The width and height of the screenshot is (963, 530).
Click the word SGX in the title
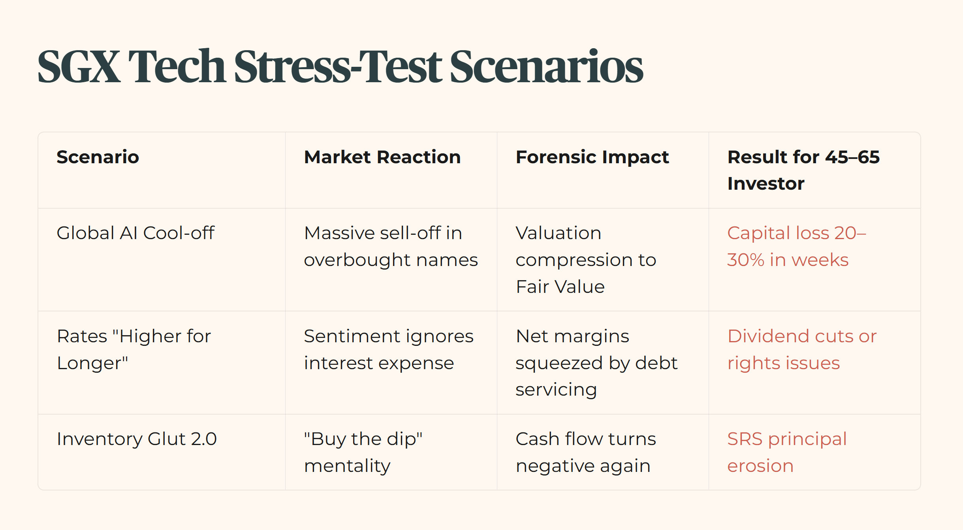coord(79,66)
